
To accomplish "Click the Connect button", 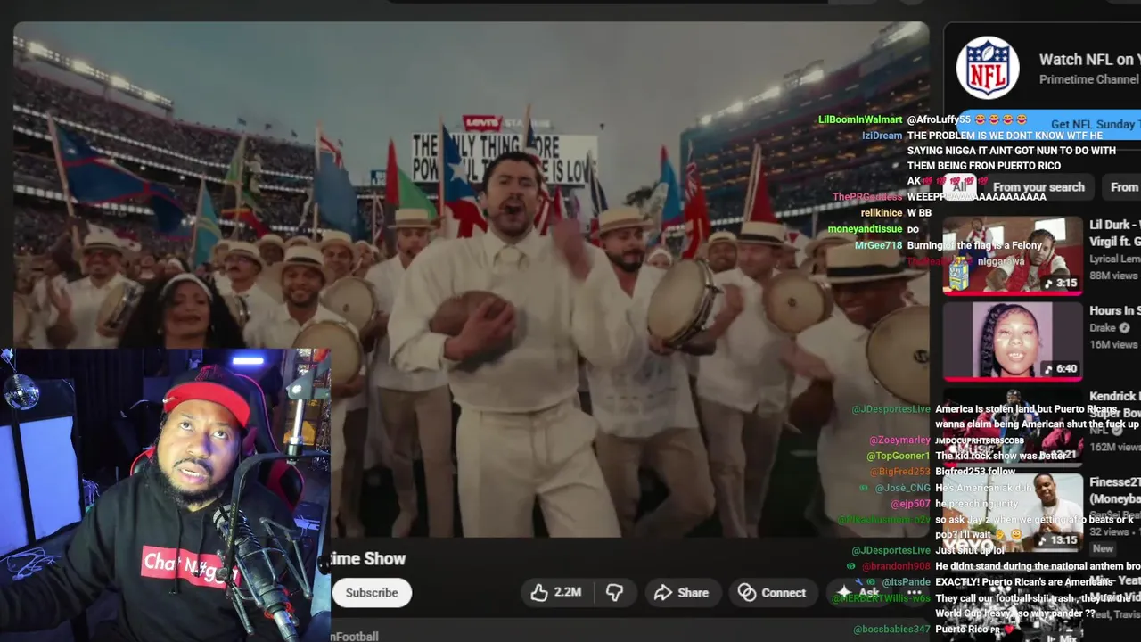I will pyautogui.click(x=773, y=592).
